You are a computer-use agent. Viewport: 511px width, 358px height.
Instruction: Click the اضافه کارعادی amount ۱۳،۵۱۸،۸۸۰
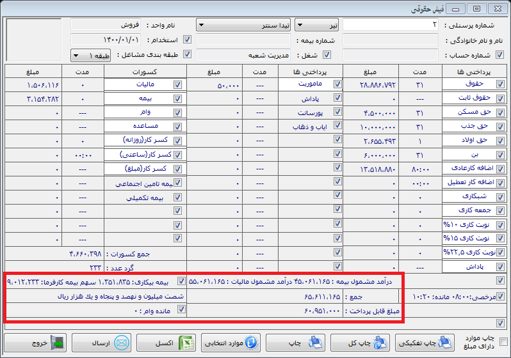pos(377,169)
